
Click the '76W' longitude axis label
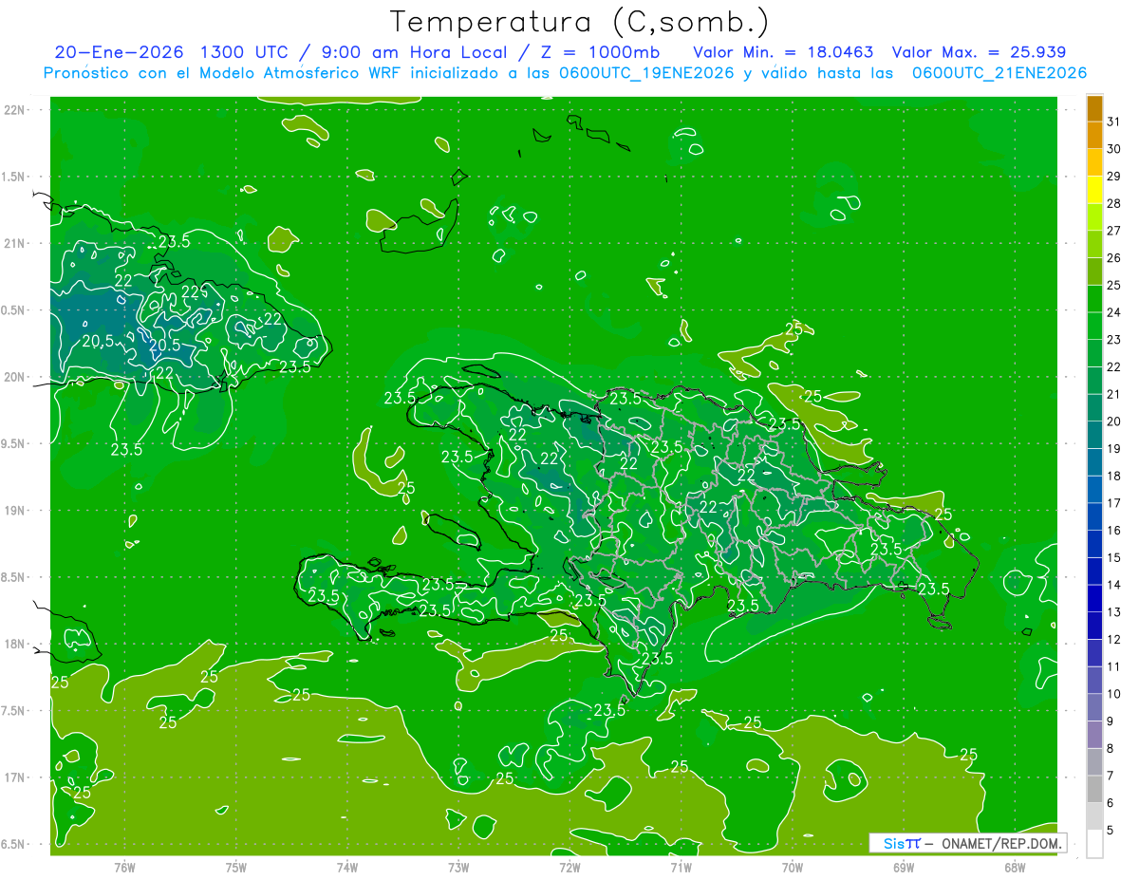click(124, 866)
